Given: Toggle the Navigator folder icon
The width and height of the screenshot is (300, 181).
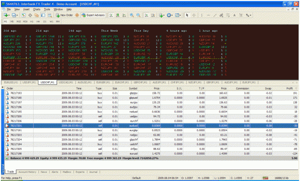Looking at the screenshot, I should click(x=36, y=15).
